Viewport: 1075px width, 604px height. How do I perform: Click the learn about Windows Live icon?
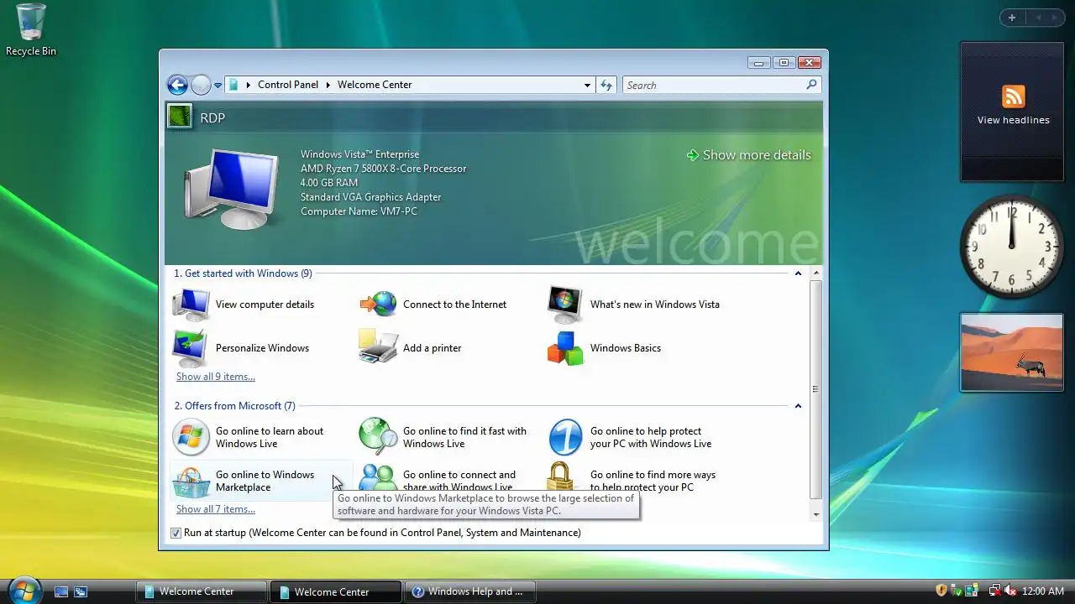pyautogui.click(x=191, y=437)
